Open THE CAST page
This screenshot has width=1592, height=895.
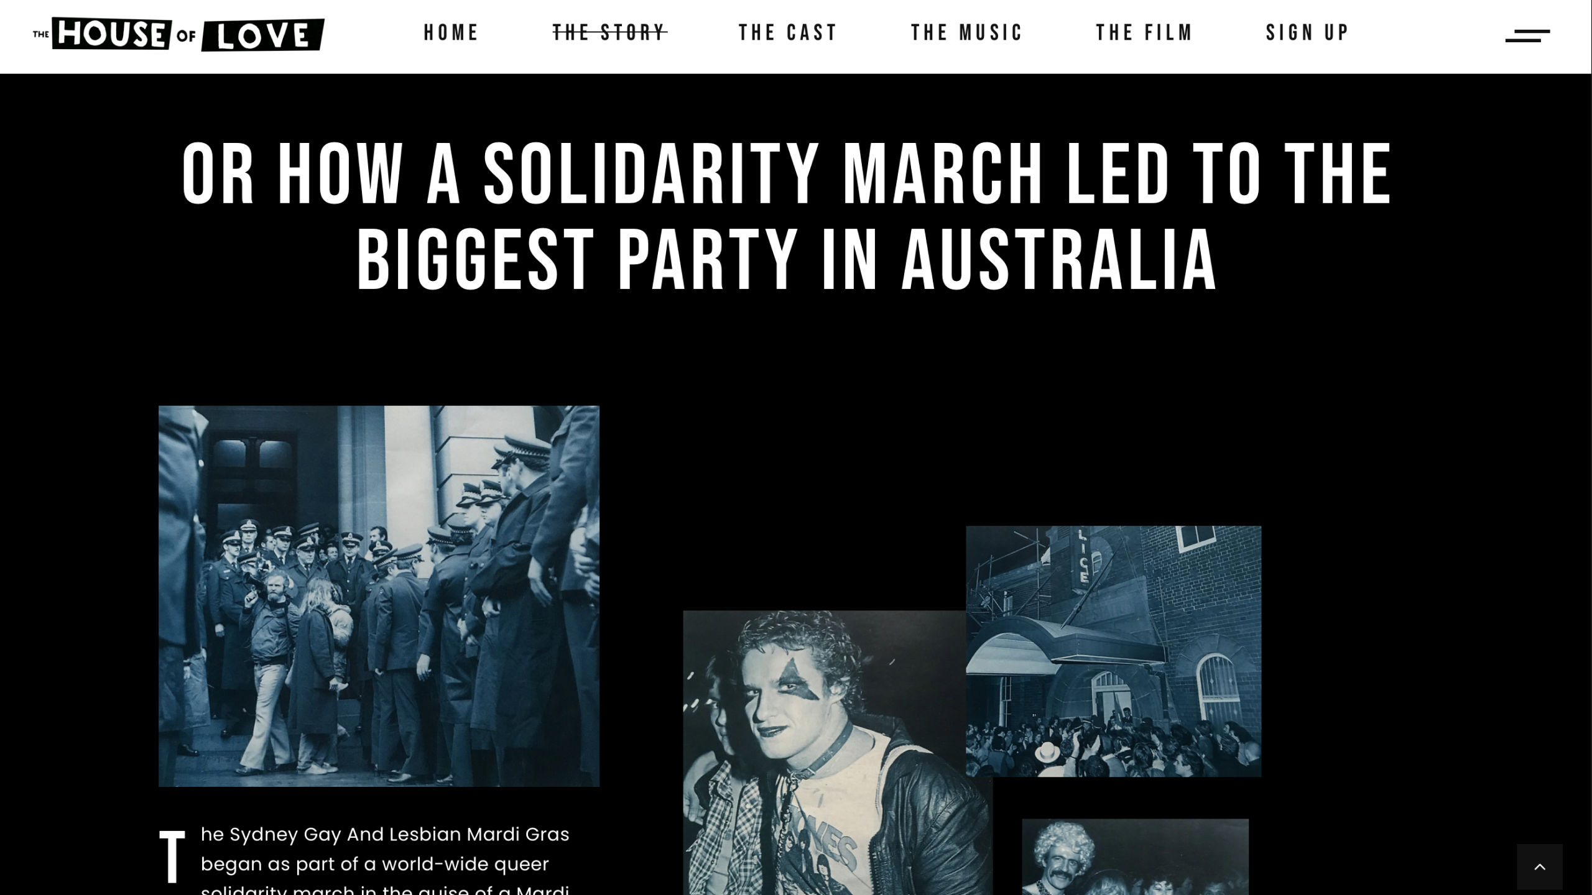(x=788, y=32)
